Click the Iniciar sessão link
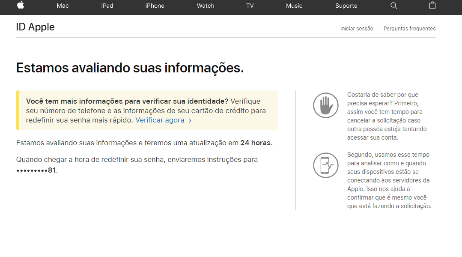 pyautogui.click(x=357, y=29)
